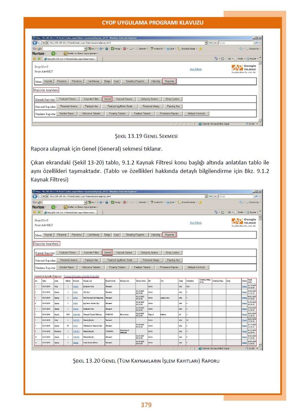This screenshot has height=418, width=295.
Task: Click the Favorites star icon in the lower browser
Action: [x=34, y=212]
